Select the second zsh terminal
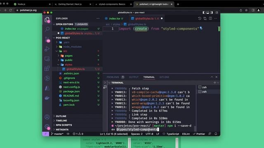 point(208,92)
